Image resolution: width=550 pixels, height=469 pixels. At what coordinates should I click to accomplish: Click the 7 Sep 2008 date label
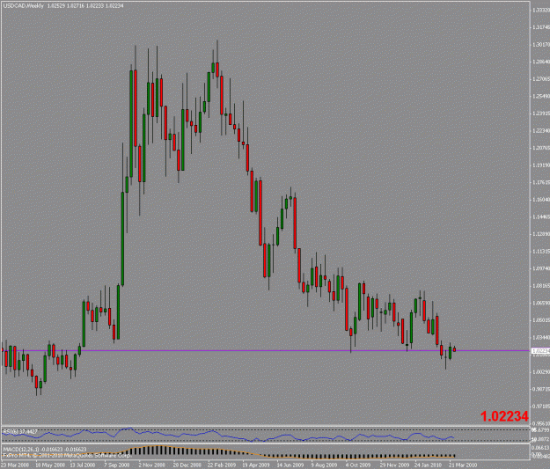(117, 465)
